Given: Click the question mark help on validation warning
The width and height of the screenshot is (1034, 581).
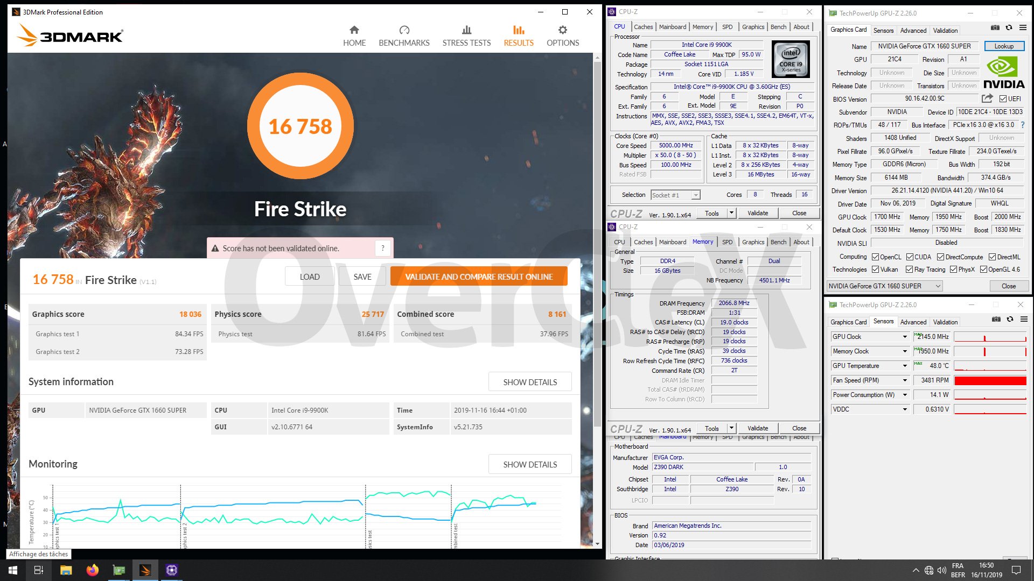Looking at the screenshot, I should (x=383, y=248).
